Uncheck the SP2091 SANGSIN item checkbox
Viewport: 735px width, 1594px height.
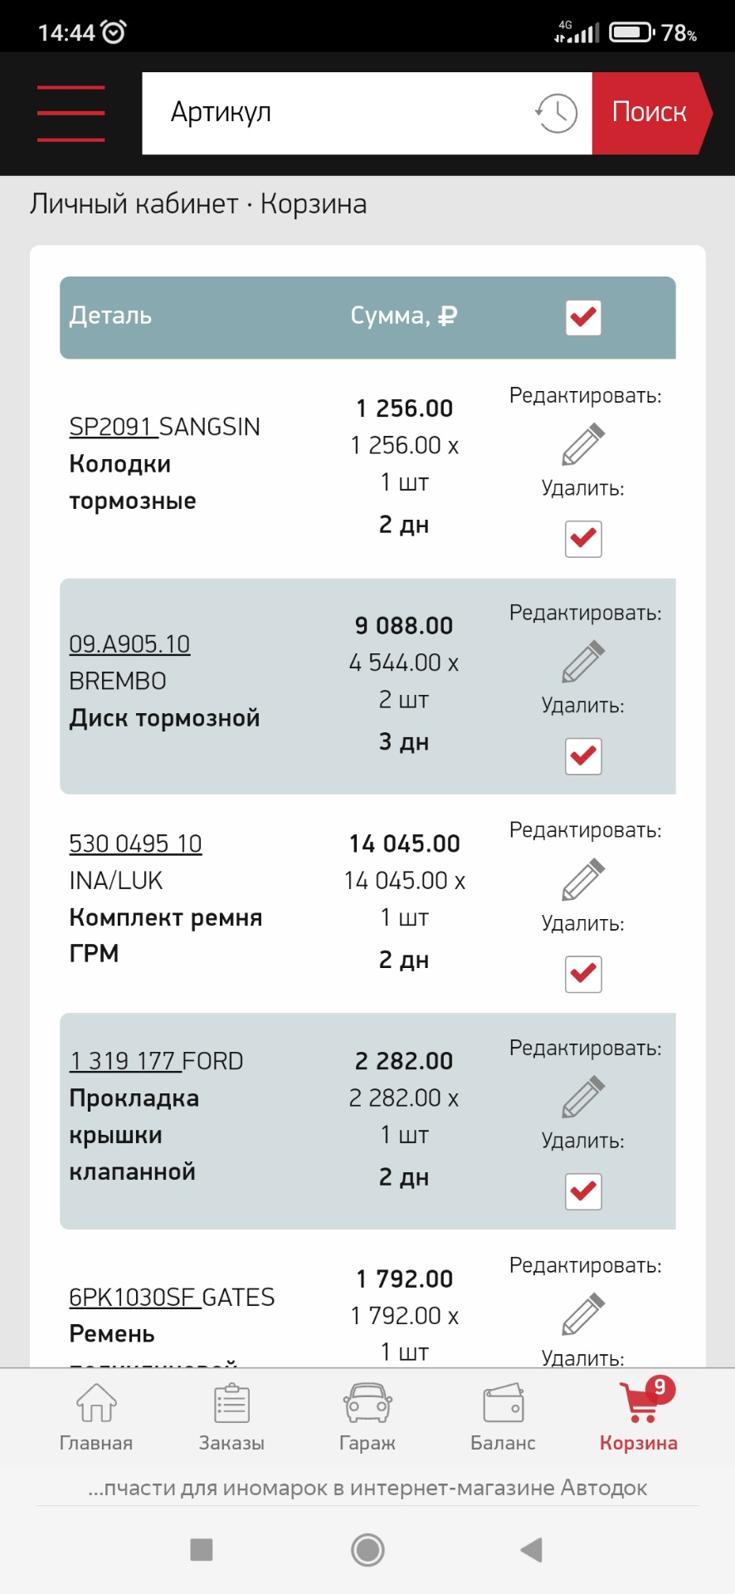583,539
